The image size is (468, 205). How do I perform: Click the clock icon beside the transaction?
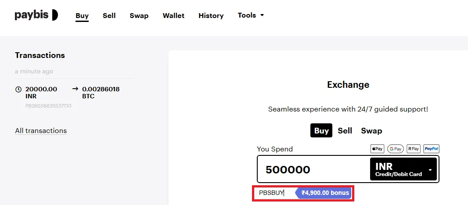(x=18, y=89)
